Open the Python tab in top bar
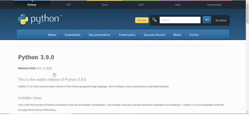249x124 pixels. tap(32, 5)
